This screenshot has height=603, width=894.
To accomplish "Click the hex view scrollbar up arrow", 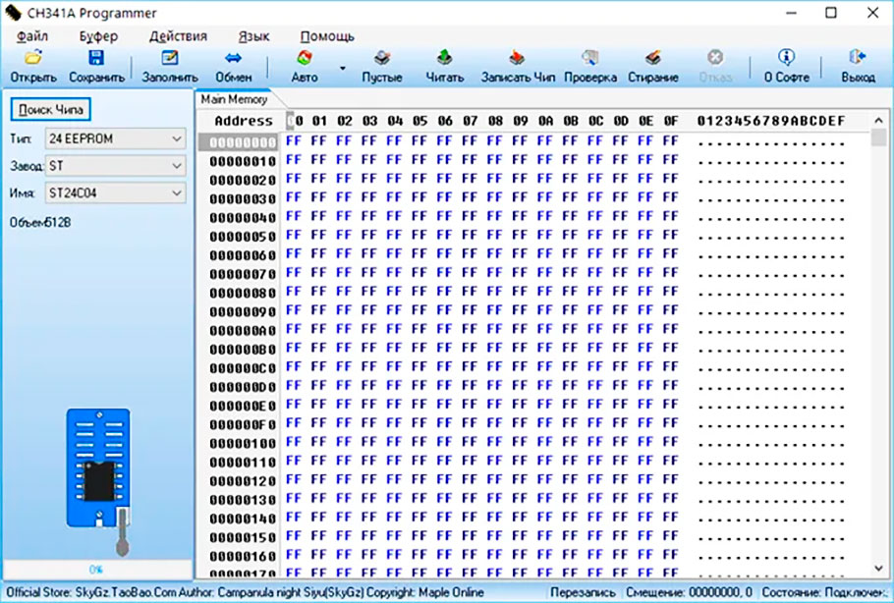I will click(x=878, y=120).
